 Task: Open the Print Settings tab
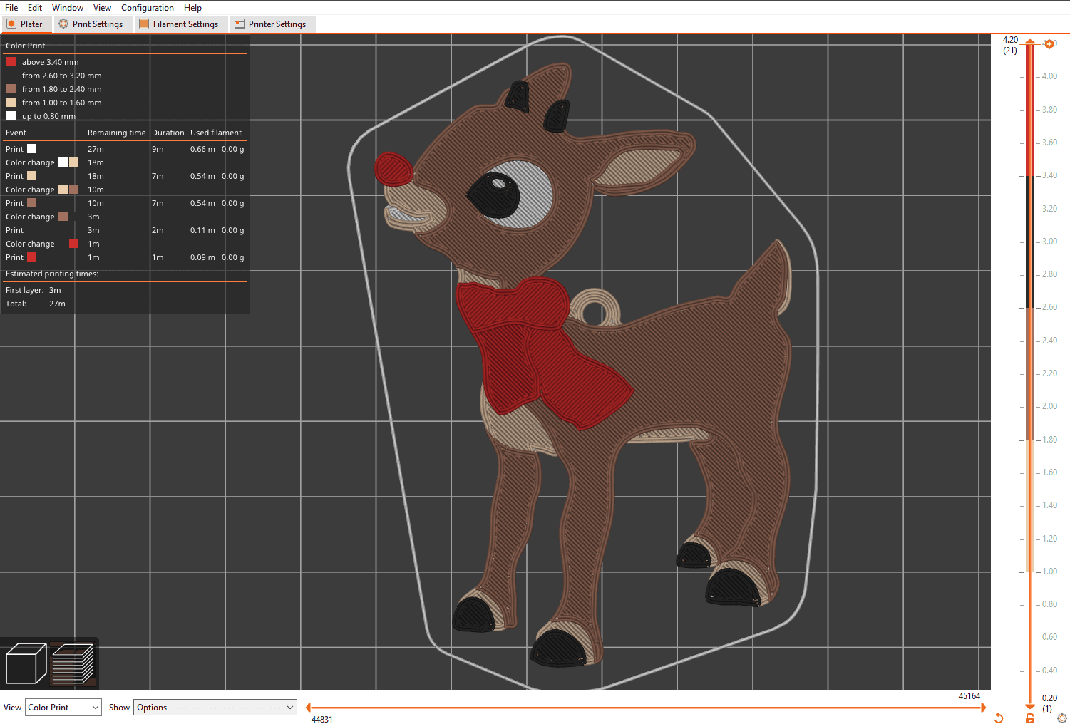tap(91, 24)
